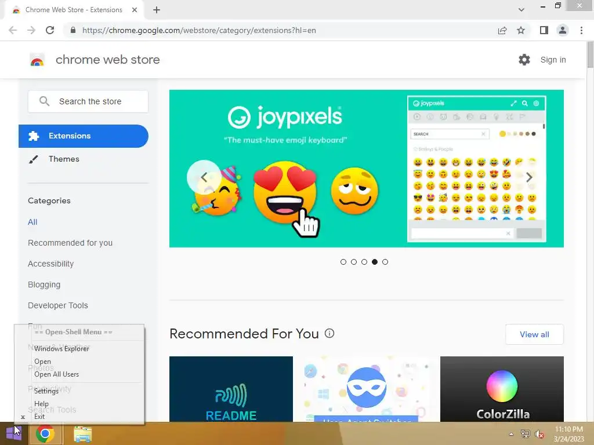
Task: Open the Chrome side panel
Action: pyautogui.click(x=544, y=30)
